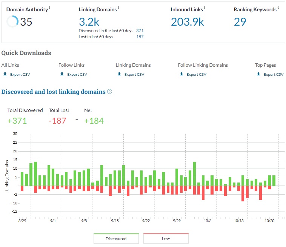The image size is (286, 247).
Task: Click the 9/29 date label on axis
Action: [x=177, y=221]
